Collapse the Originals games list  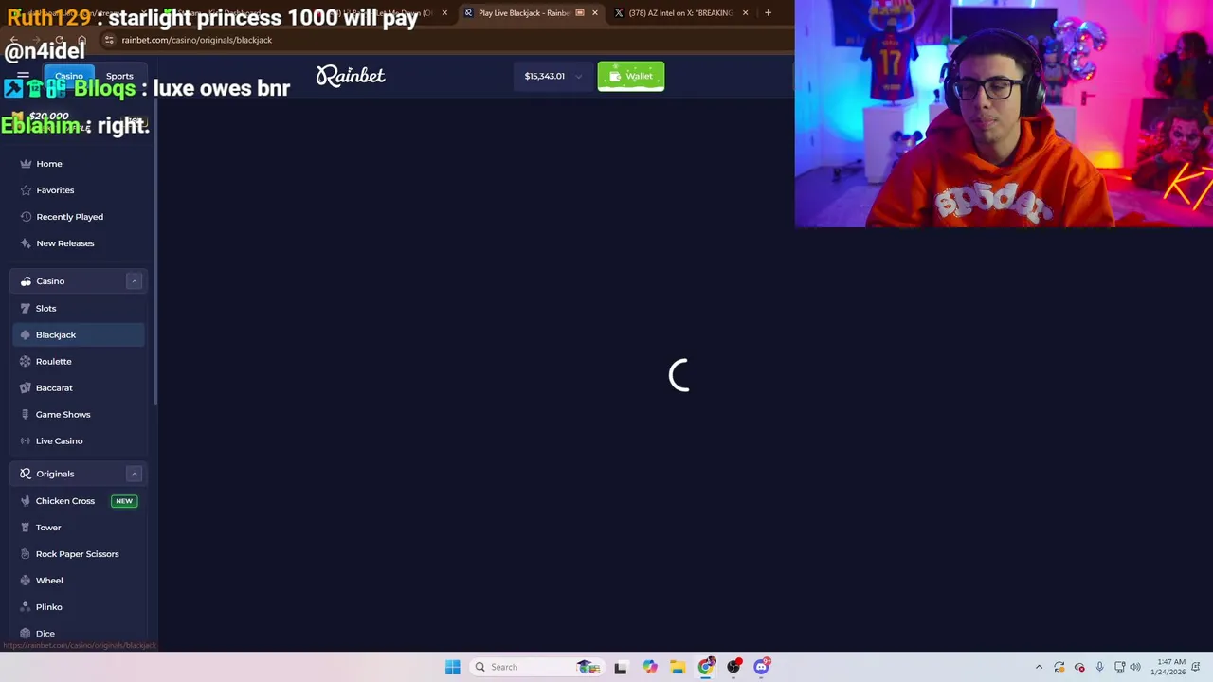coord(134,474)
